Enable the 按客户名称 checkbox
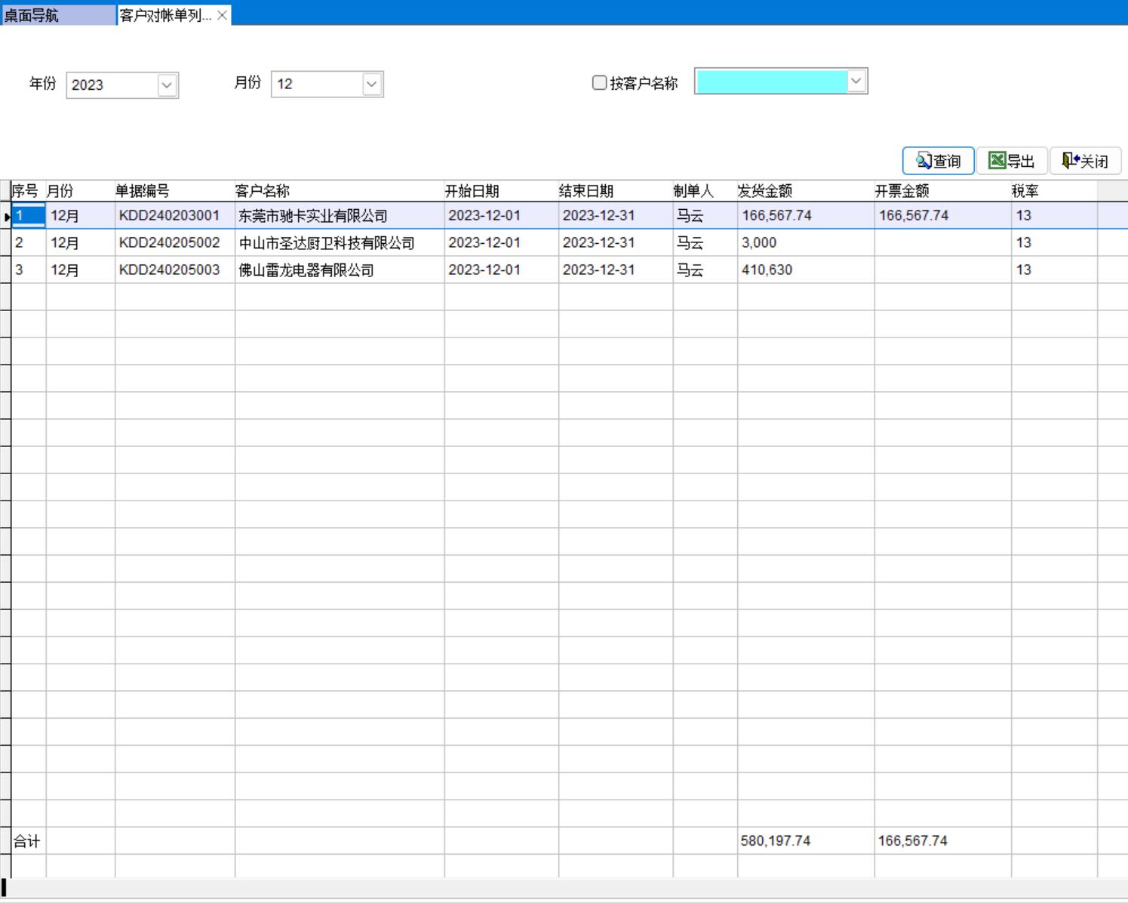This screenshot has width=1128, height=903. click(600, 83)
